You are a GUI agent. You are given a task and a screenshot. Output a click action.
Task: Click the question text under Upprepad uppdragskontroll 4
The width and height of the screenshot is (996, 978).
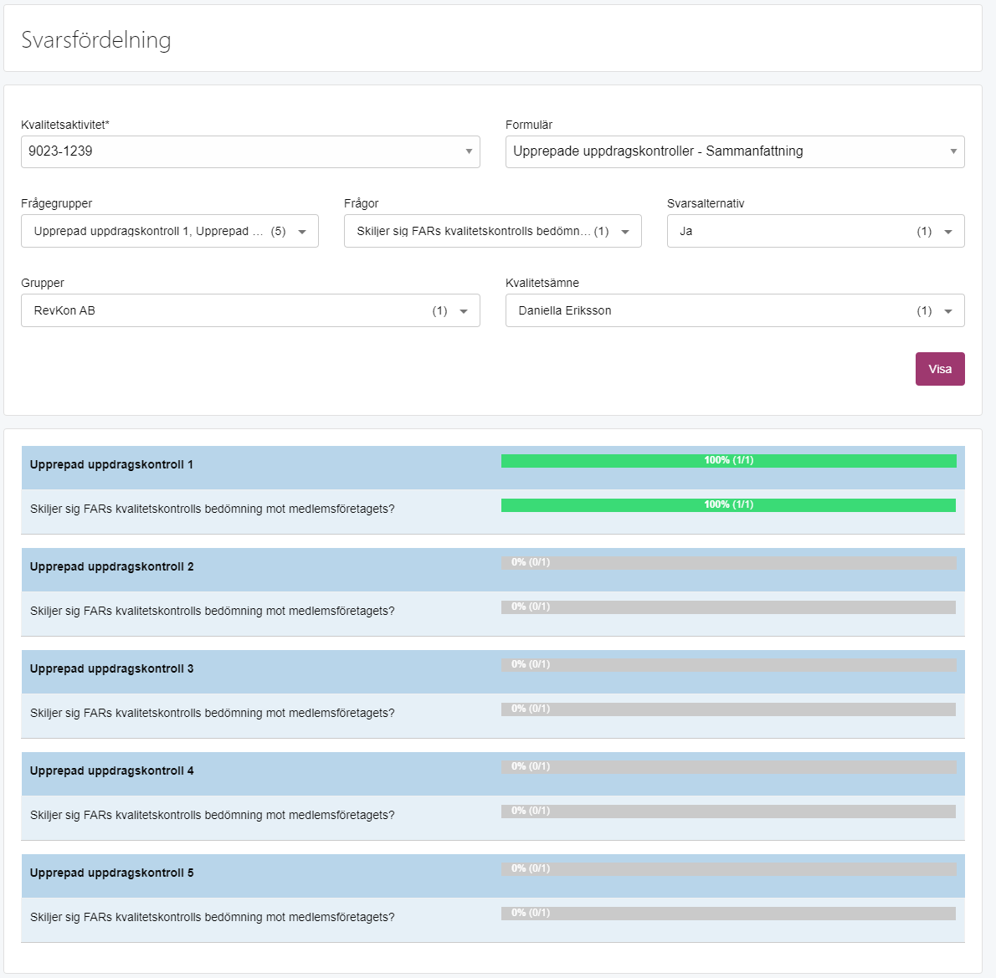[x=212, y=816]
